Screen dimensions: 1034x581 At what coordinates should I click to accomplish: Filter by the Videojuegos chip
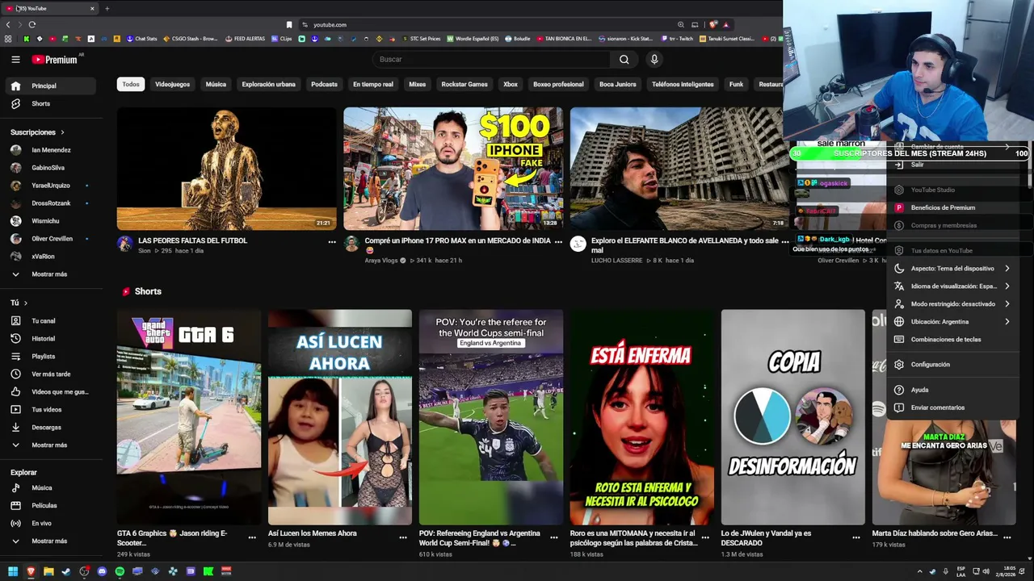tap(172, 84)
